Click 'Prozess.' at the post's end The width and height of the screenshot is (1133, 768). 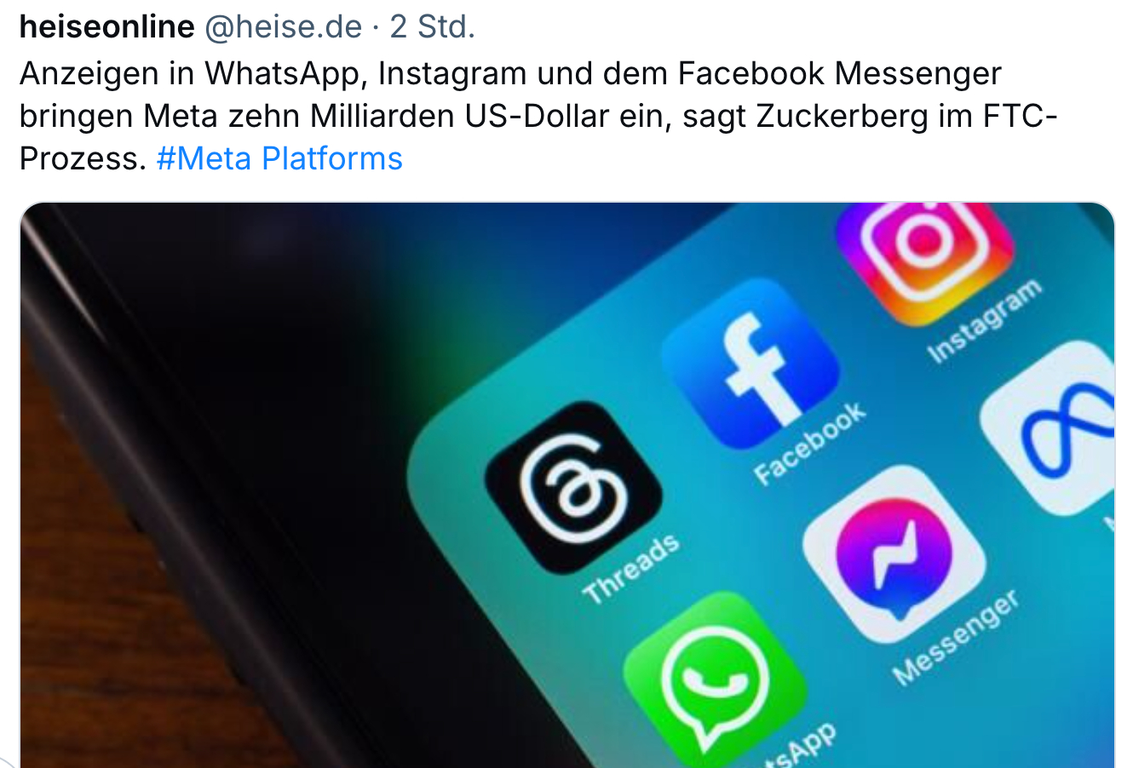point(83,158)
